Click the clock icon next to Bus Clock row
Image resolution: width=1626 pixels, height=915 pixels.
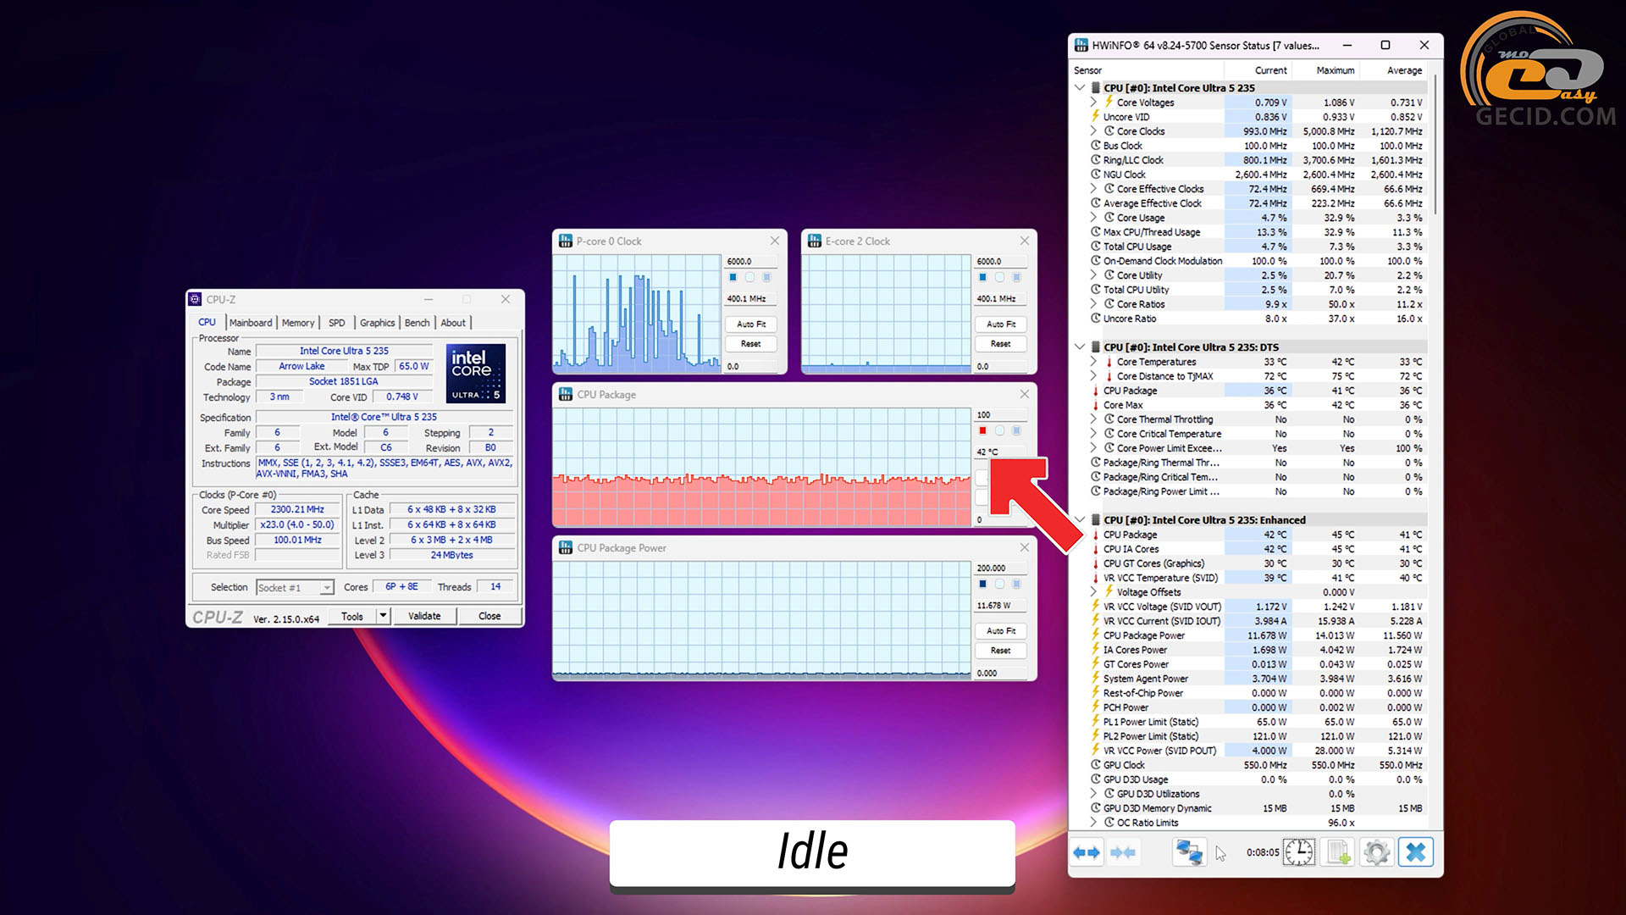(1096, 146)
